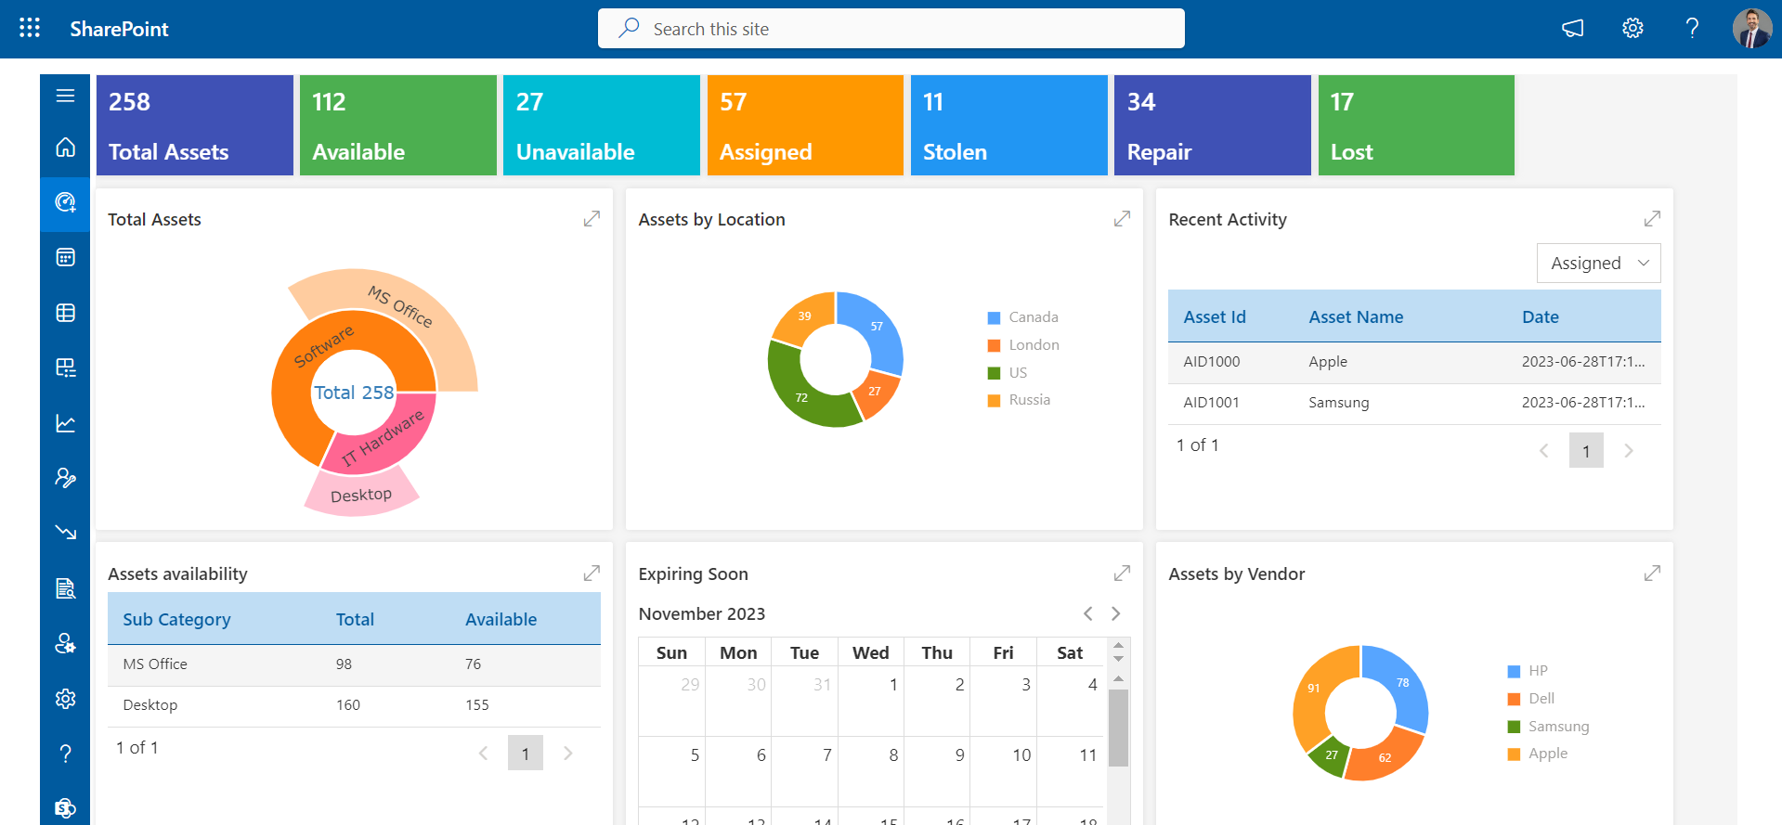Open the user profile picture menu
Screen dimensions: 1782x825
tap(1752, 29)
